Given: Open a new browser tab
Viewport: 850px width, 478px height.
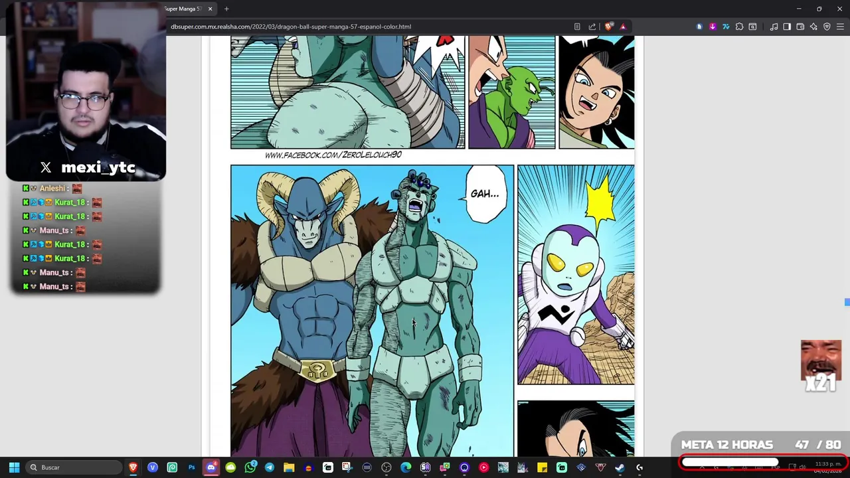Looking at the screenshot, I should pos(226,9).
